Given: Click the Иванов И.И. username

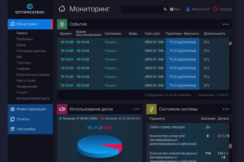Looking at the screenshot, I should click(201, 9).
